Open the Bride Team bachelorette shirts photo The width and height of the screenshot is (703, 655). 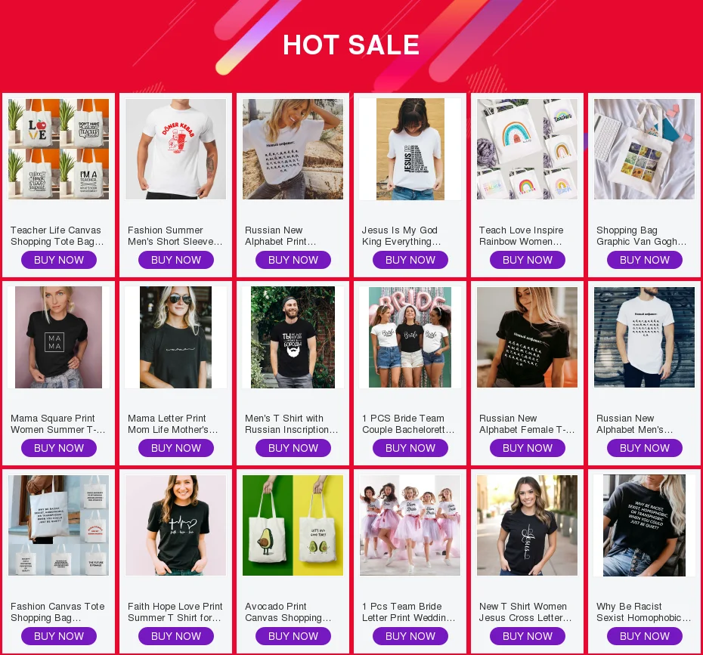coord(410,337)
